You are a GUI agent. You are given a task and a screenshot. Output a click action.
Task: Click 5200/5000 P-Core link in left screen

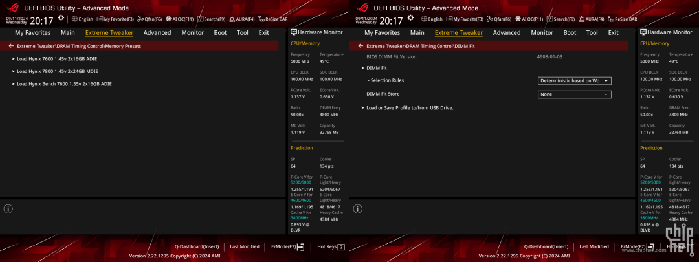tap(301, 182)
